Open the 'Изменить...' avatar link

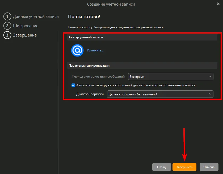[x=95, y=50]
